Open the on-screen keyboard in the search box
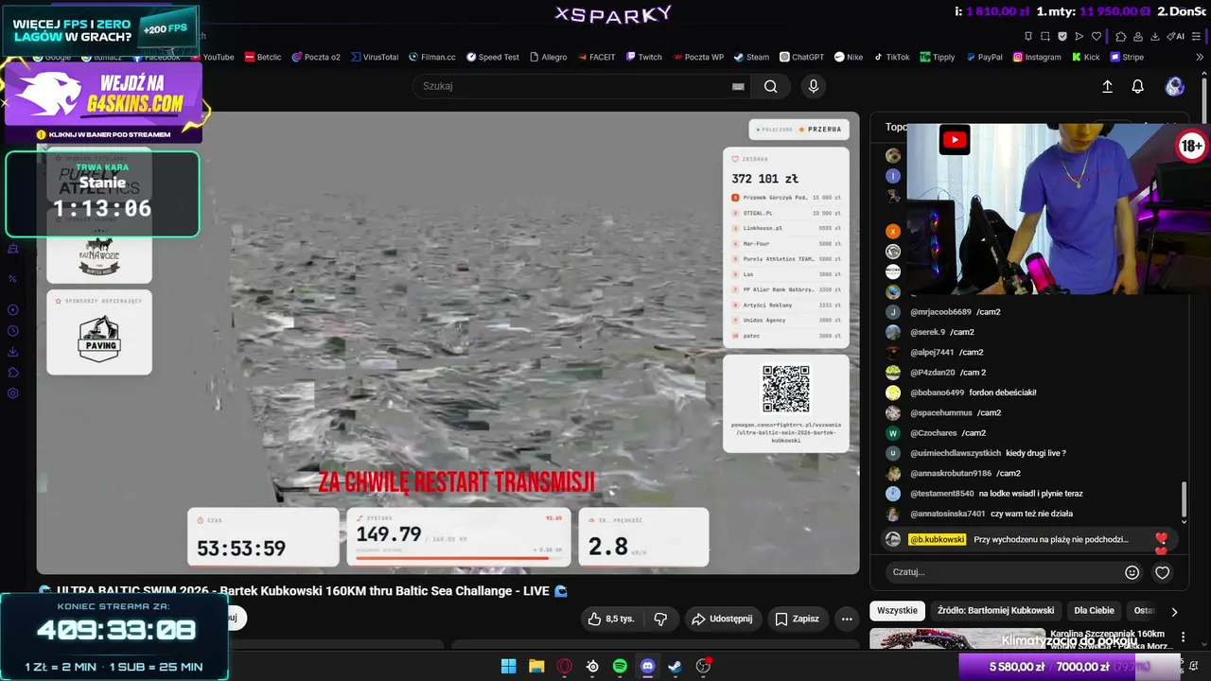 [738, 86]
